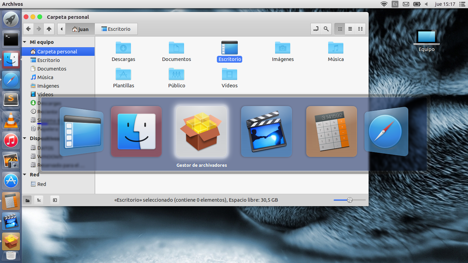The image size is (468, 263).
Task: Open the photo viewer icon in dock
Action: (x=11, y=160)
